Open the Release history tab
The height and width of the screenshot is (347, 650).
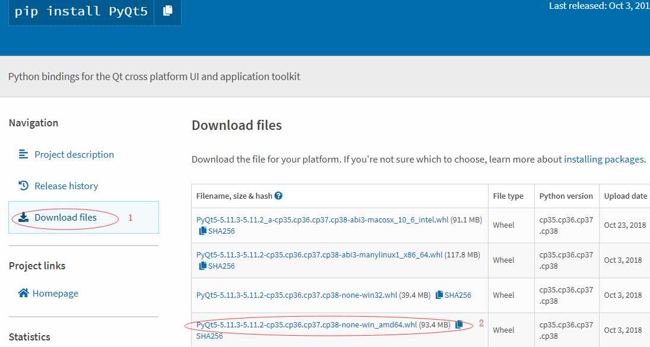tap(66, 186)
